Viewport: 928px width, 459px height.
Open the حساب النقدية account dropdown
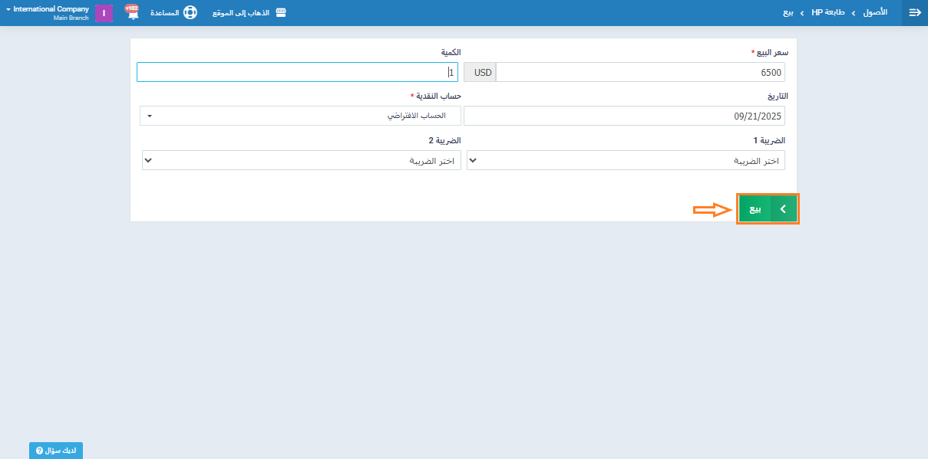click(x=300, y=116)
